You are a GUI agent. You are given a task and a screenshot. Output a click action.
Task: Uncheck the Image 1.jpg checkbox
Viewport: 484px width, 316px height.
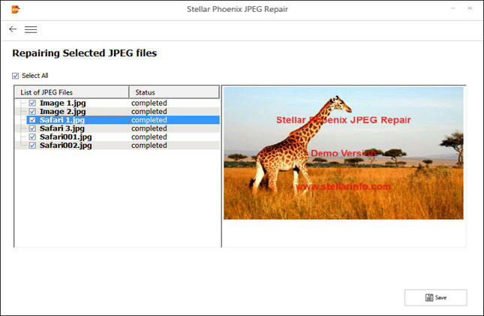pyautogui.click(x=32, y=103)
